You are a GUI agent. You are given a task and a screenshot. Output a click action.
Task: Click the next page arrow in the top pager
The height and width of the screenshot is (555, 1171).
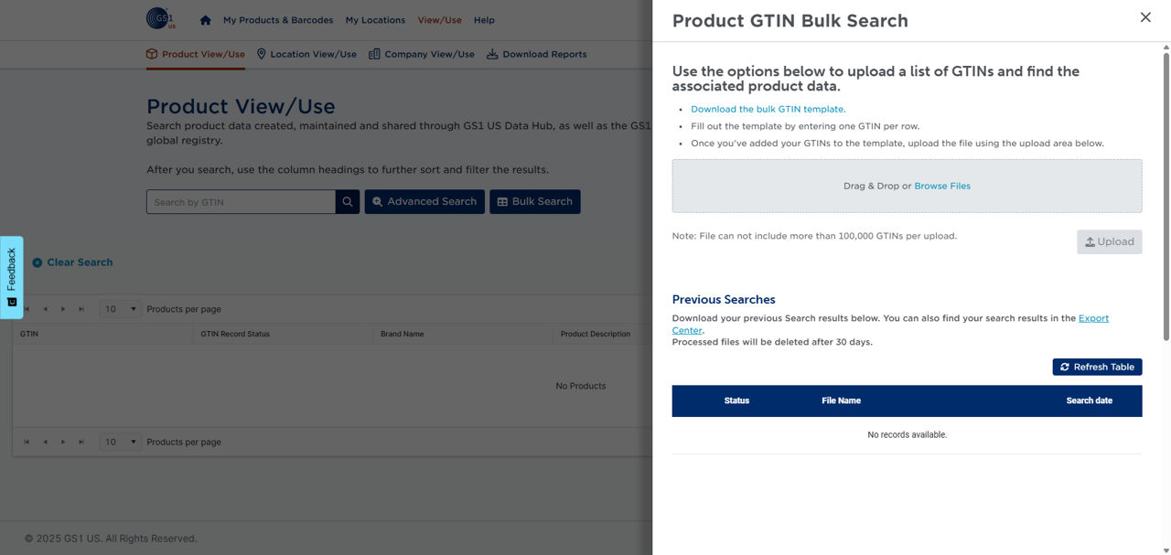pyautogui.click(x=63, y=309)
